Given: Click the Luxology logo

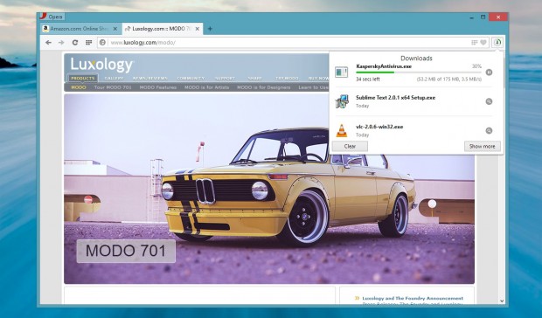Looking at the screenshot, I should coord(101,65).
